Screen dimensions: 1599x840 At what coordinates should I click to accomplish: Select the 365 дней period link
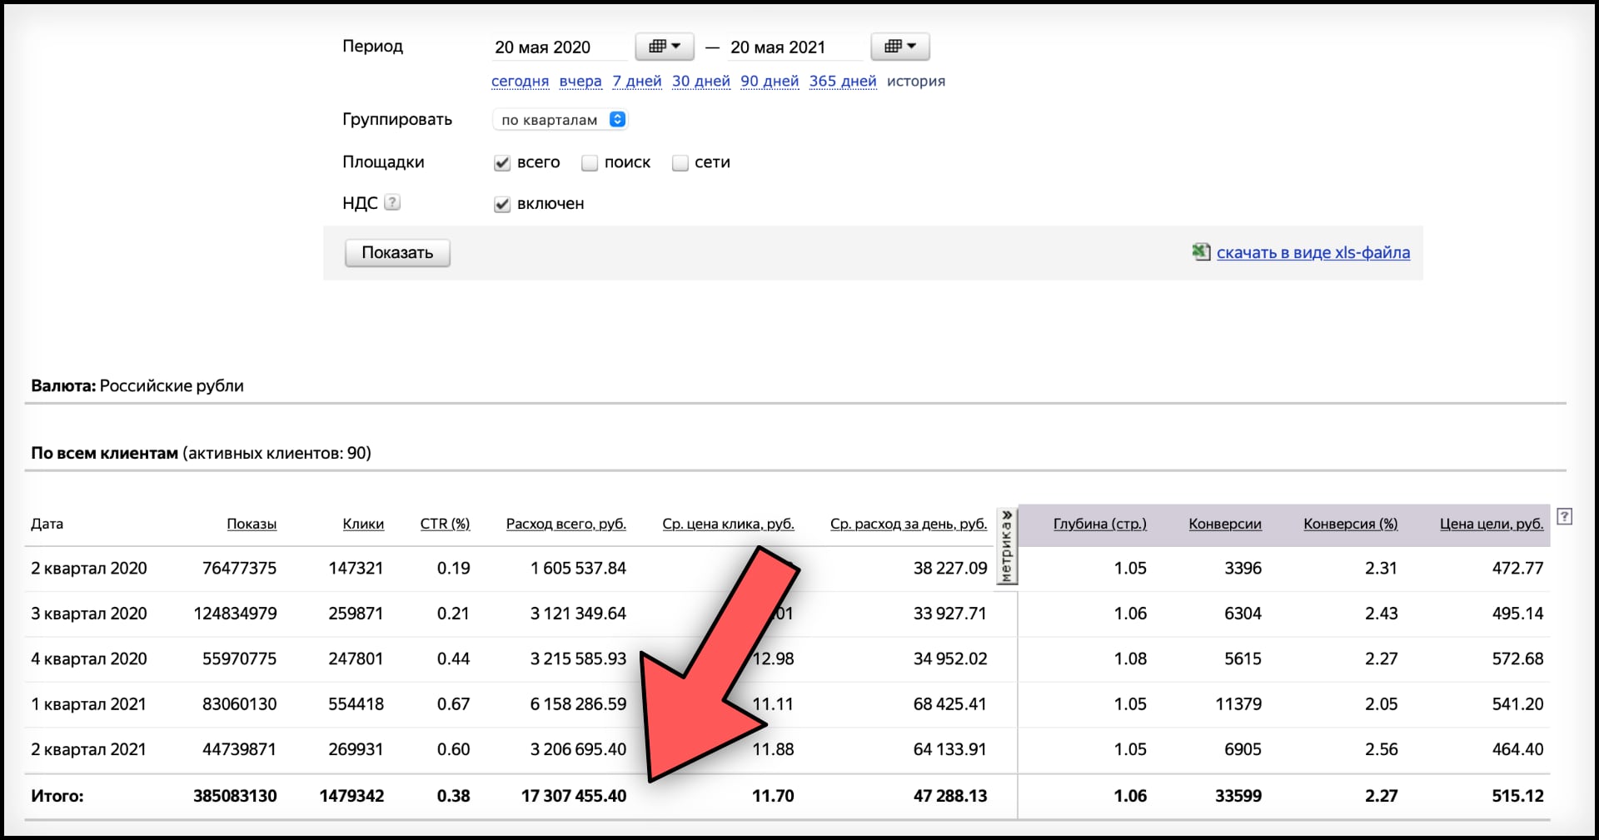pos(843,81)
